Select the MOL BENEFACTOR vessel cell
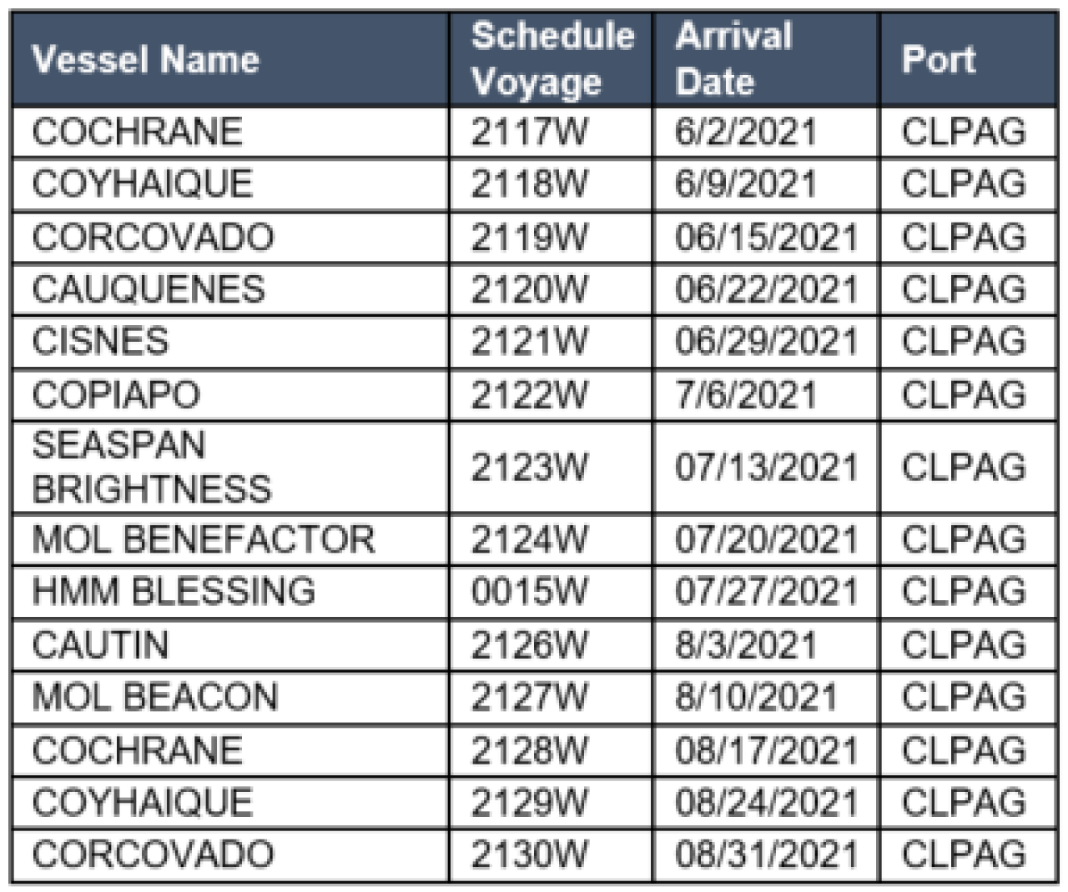Viewport: 1068px width, 892px height. [x=231, y=539]
